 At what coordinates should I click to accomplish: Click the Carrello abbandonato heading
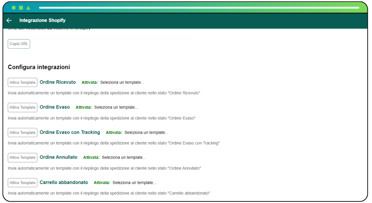click(64, 182)
